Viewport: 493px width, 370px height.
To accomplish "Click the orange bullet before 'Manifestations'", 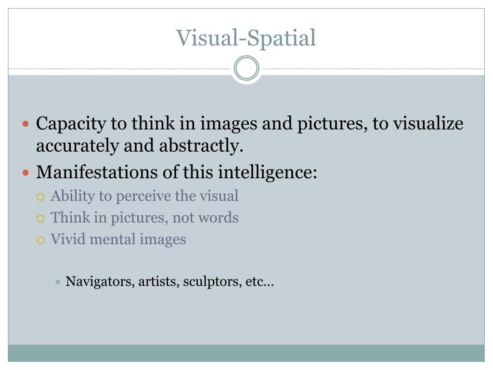I will (26, 172).
